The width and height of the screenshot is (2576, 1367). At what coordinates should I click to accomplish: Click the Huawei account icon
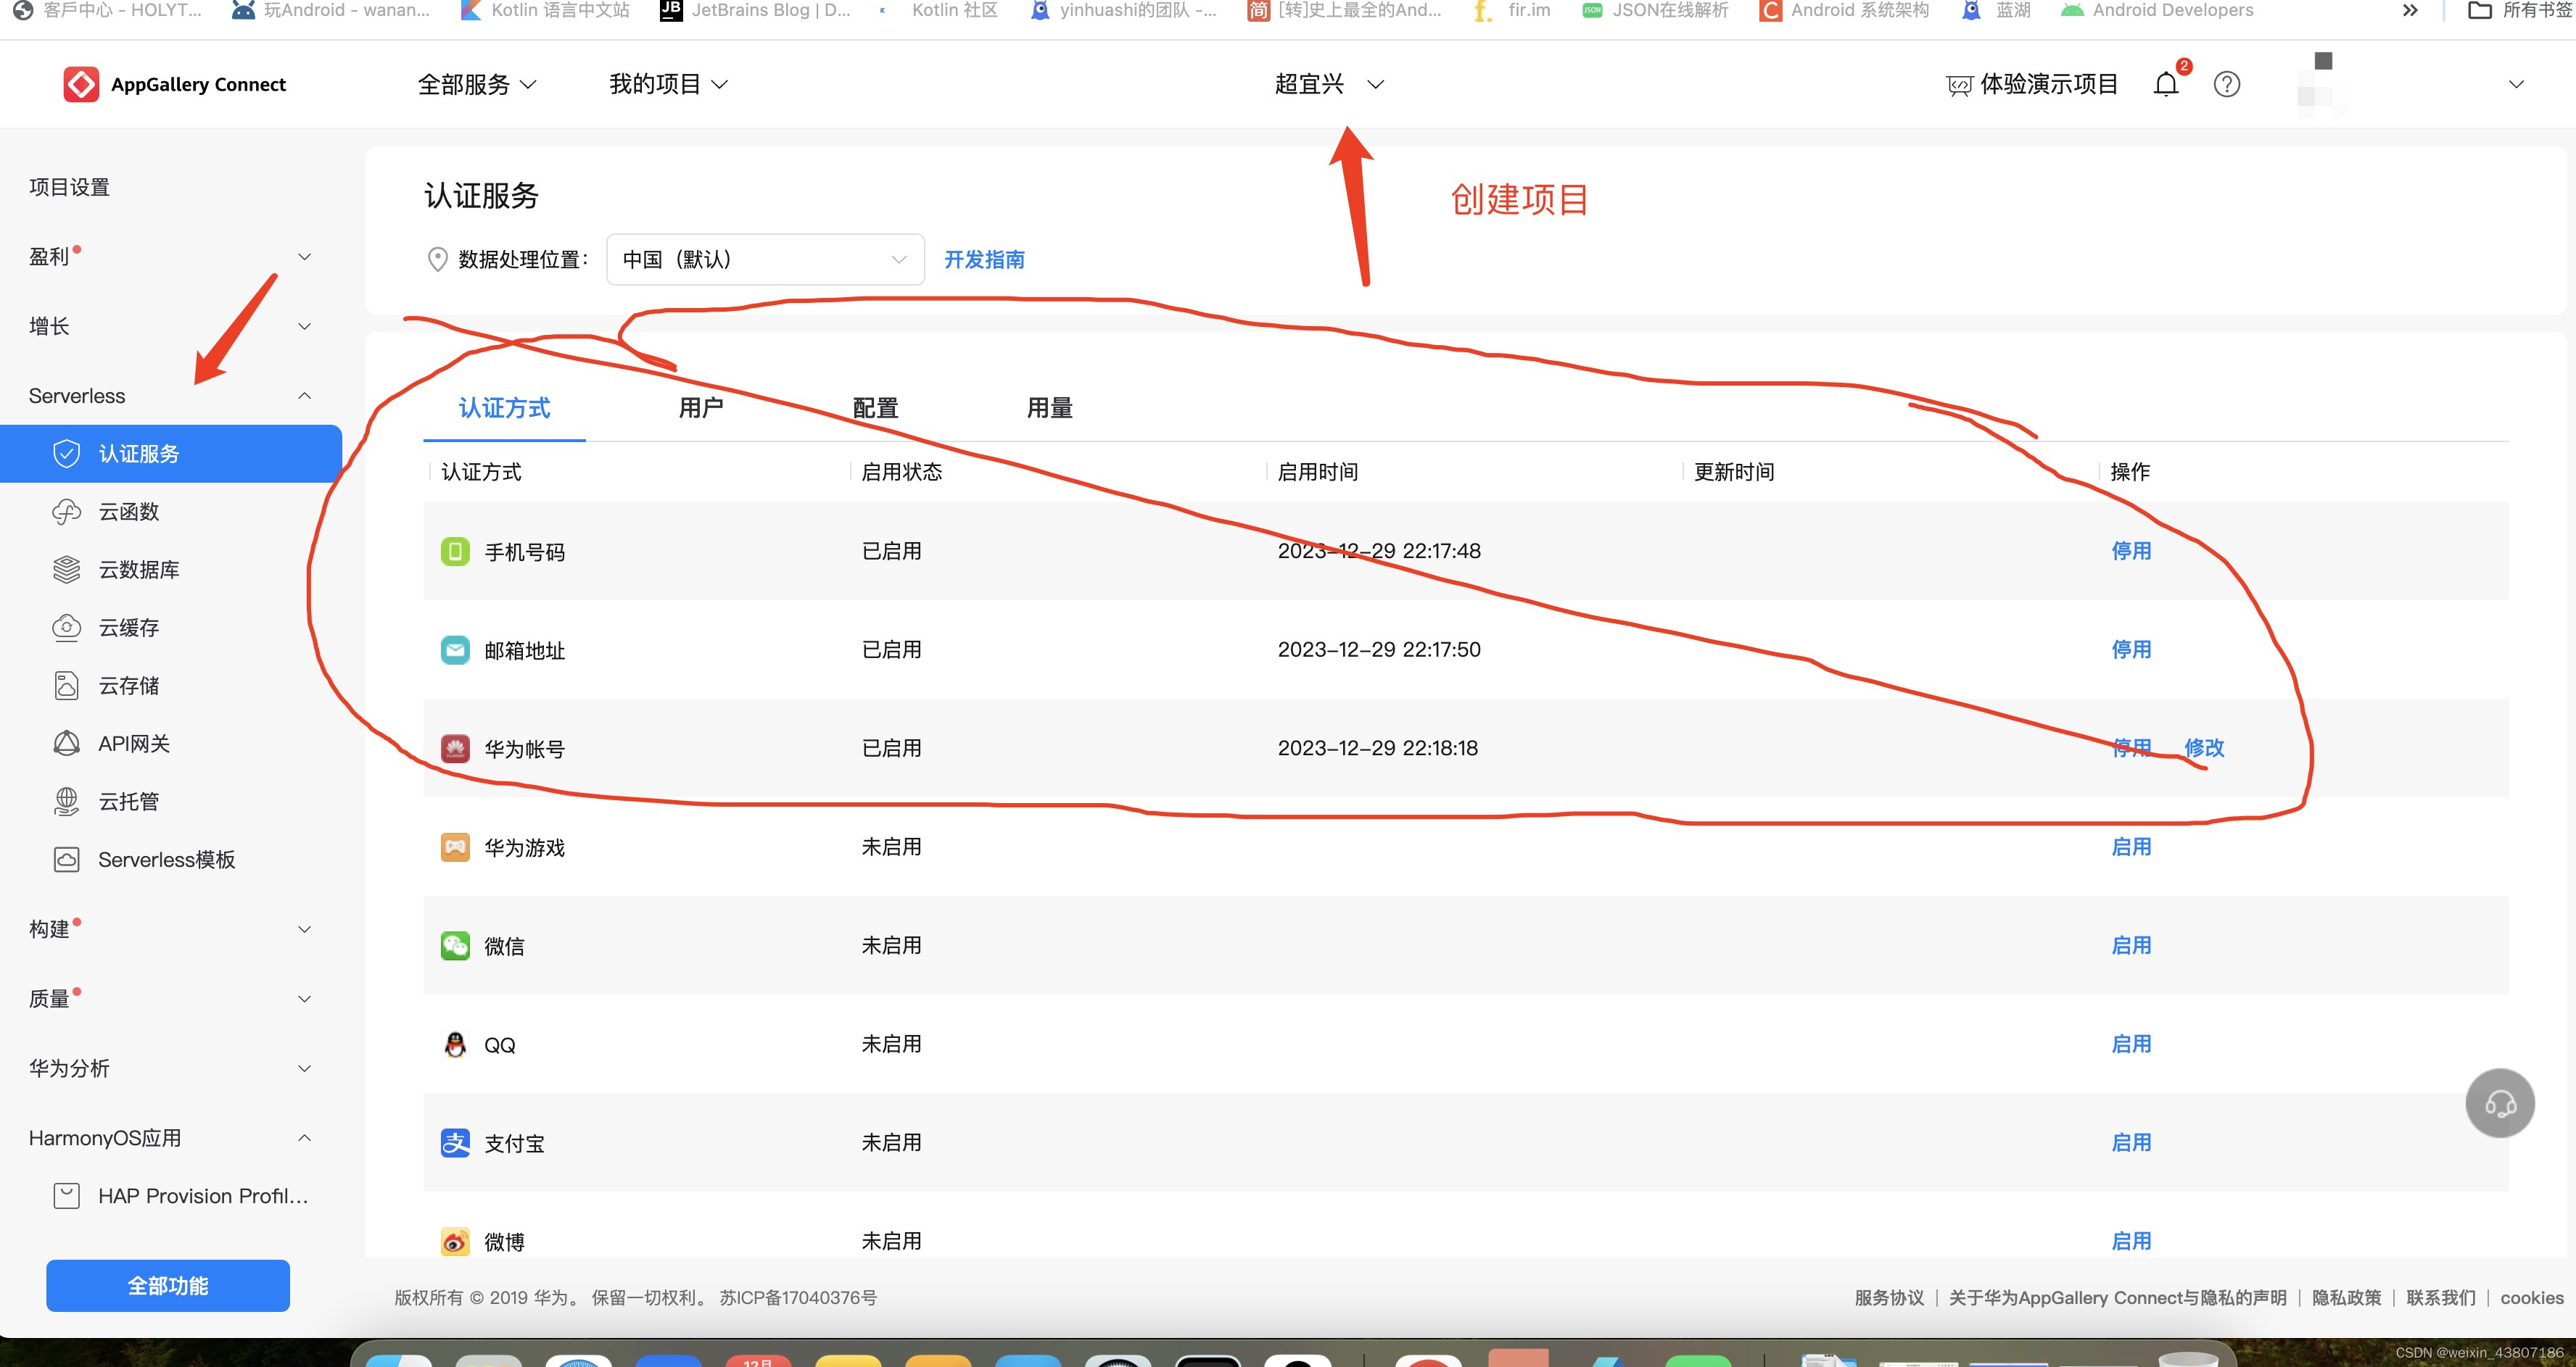(x=455, y=749)
